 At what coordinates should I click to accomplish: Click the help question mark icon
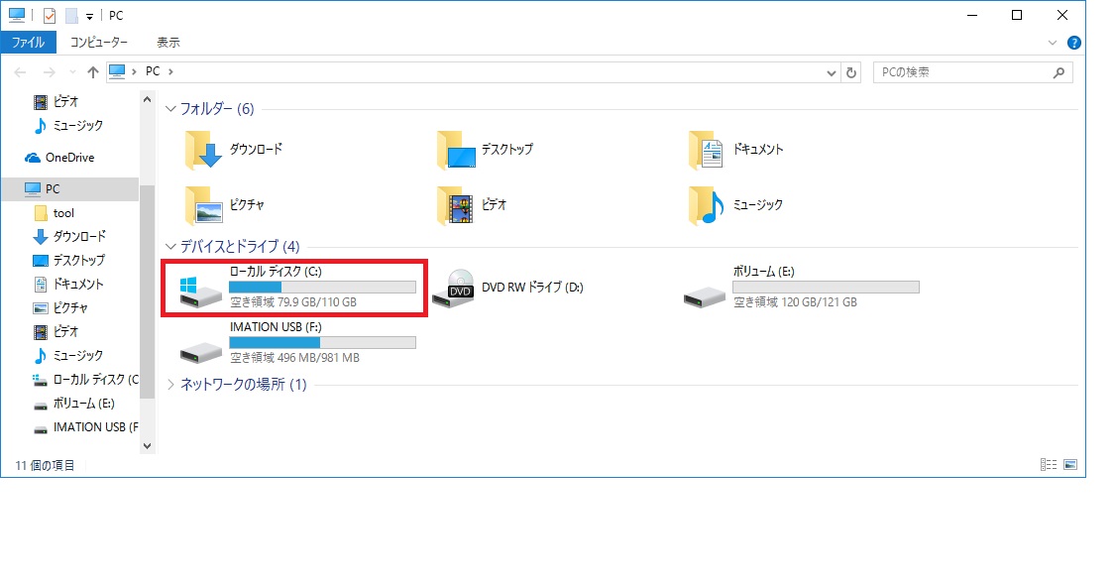(x=1074, y=43)
